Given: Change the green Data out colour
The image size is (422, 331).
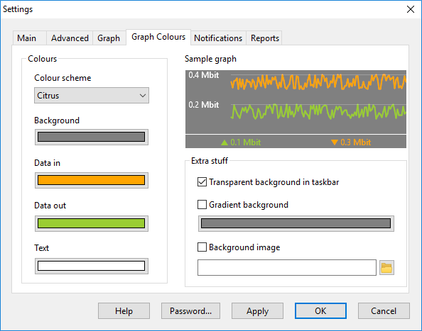Looking at the screenshot, I should (x=92, y=223).
